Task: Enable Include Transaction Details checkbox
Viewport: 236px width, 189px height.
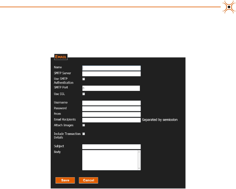Action: 84,134
